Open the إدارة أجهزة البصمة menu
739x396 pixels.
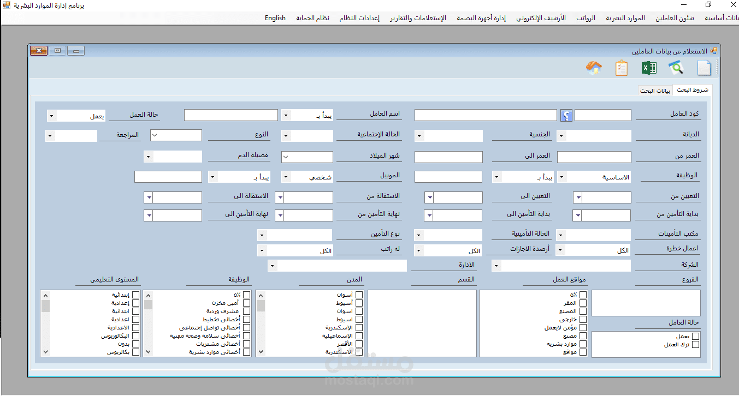(x=480, y=18)
